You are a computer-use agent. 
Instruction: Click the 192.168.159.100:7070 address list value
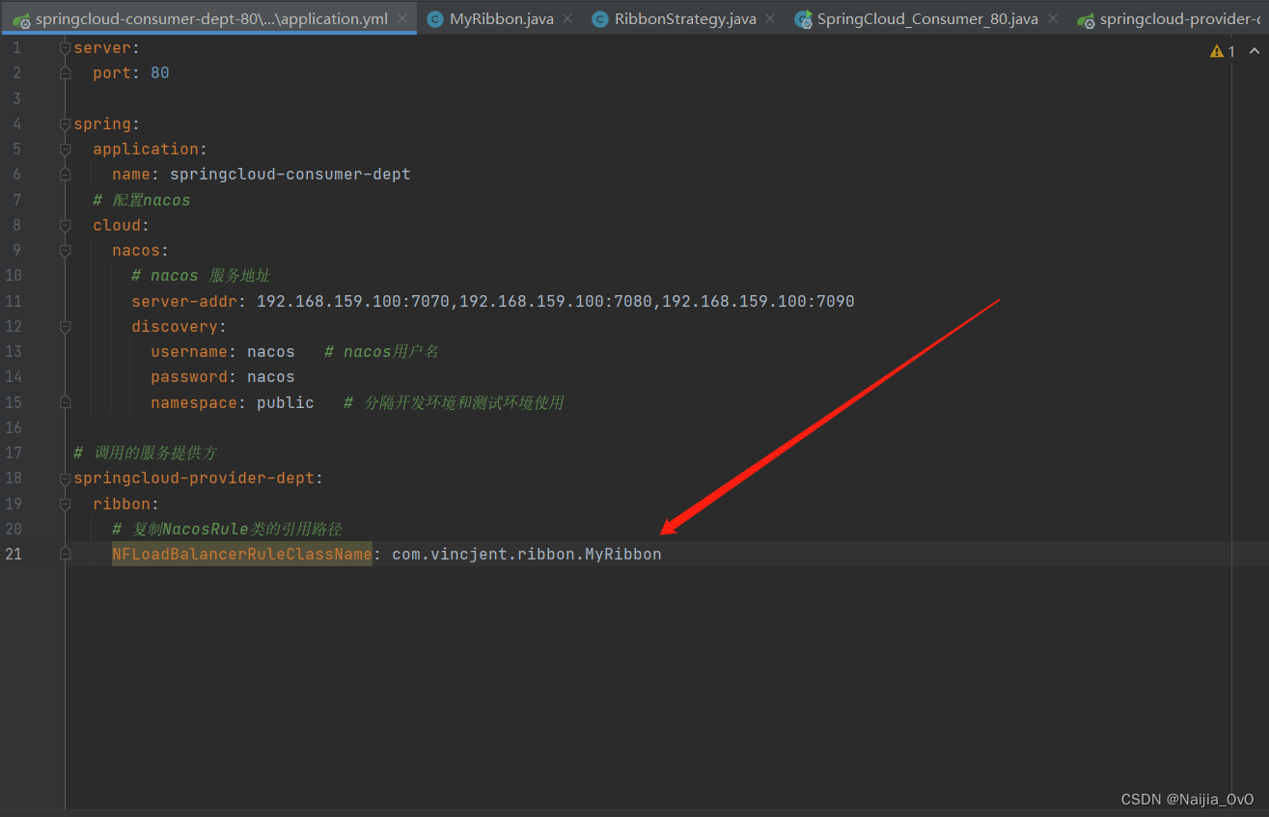coord(556,301)
